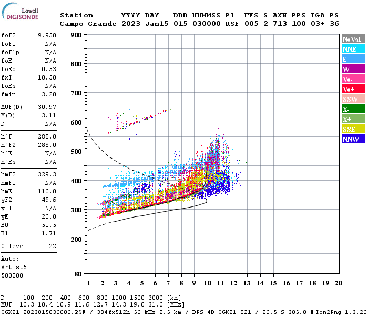Click the 600 km height axis label
Viewport: 368px width, 316px height.
76,123
